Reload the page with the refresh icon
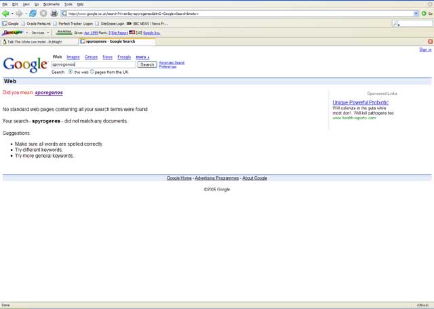Screen dimensions: 434x309 pos(33,14)
